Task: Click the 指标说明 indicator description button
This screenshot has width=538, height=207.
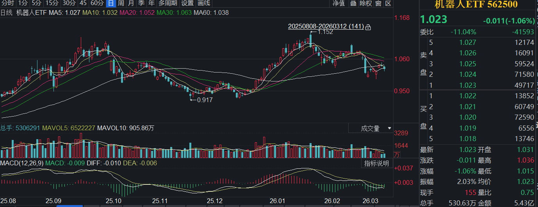Action: click(x=376, y=163)
